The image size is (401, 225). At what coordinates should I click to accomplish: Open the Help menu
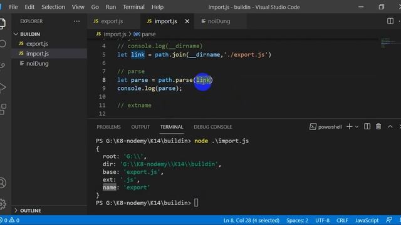(157, 7)
